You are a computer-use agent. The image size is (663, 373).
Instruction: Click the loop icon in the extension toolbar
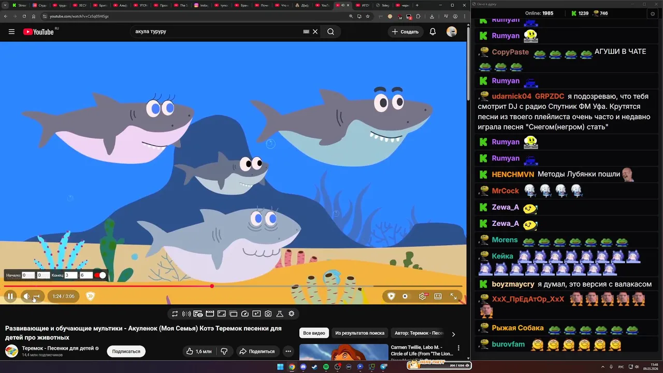[x=175, y=313]
